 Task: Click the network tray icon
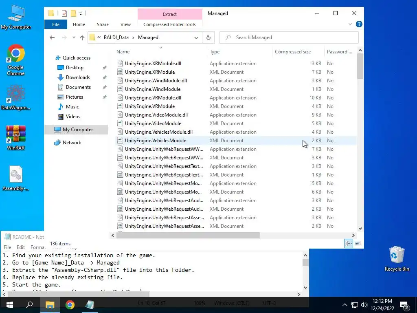coord(355,305)
